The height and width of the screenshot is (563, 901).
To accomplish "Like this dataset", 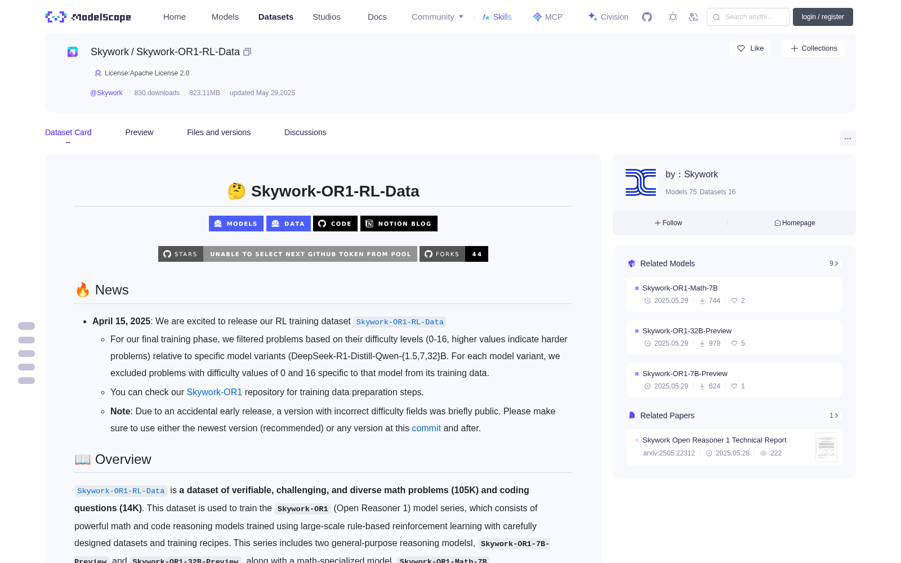I will [750, 48].
